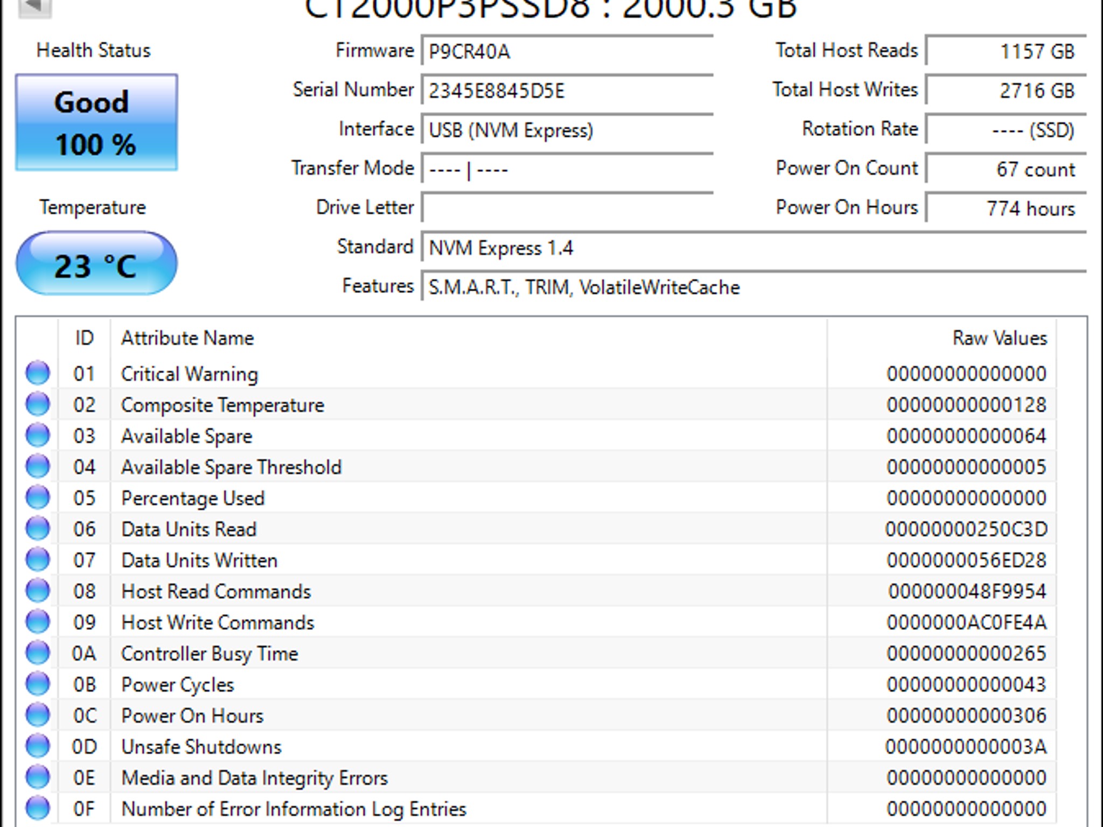The width and height of the screenshot is (1103, 827).
Task: Click the status orb for Error Information Log Entries
Action: click(38, 808)
